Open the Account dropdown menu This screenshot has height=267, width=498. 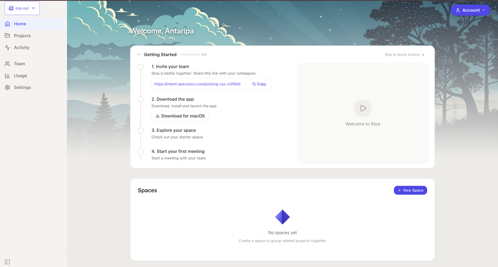click(470, 10)
